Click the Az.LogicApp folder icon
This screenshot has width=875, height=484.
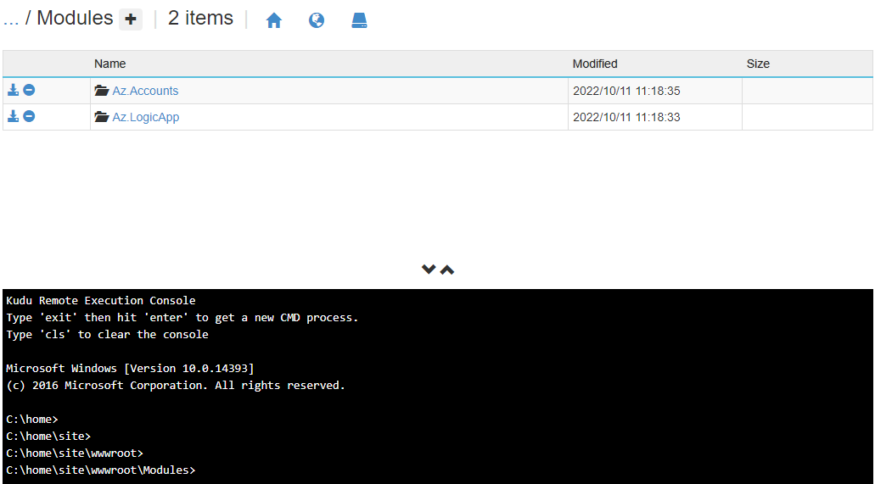(102, 117)
